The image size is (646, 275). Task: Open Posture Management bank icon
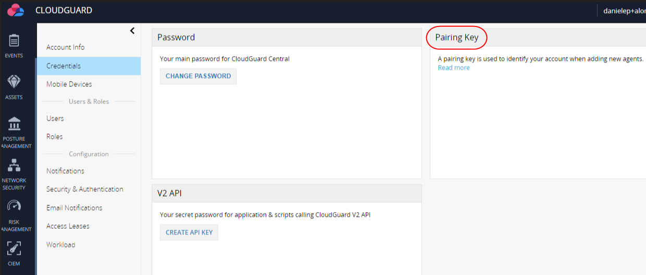point(14,124)
